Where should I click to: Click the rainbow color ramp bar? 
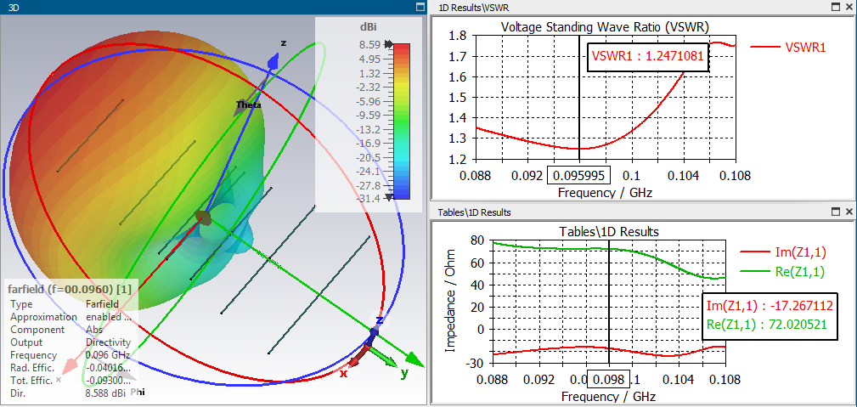(x=402, y=121)
